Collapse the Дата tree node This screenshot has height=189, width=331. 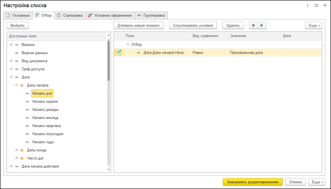pyautogui.click(x=11, y=77)
